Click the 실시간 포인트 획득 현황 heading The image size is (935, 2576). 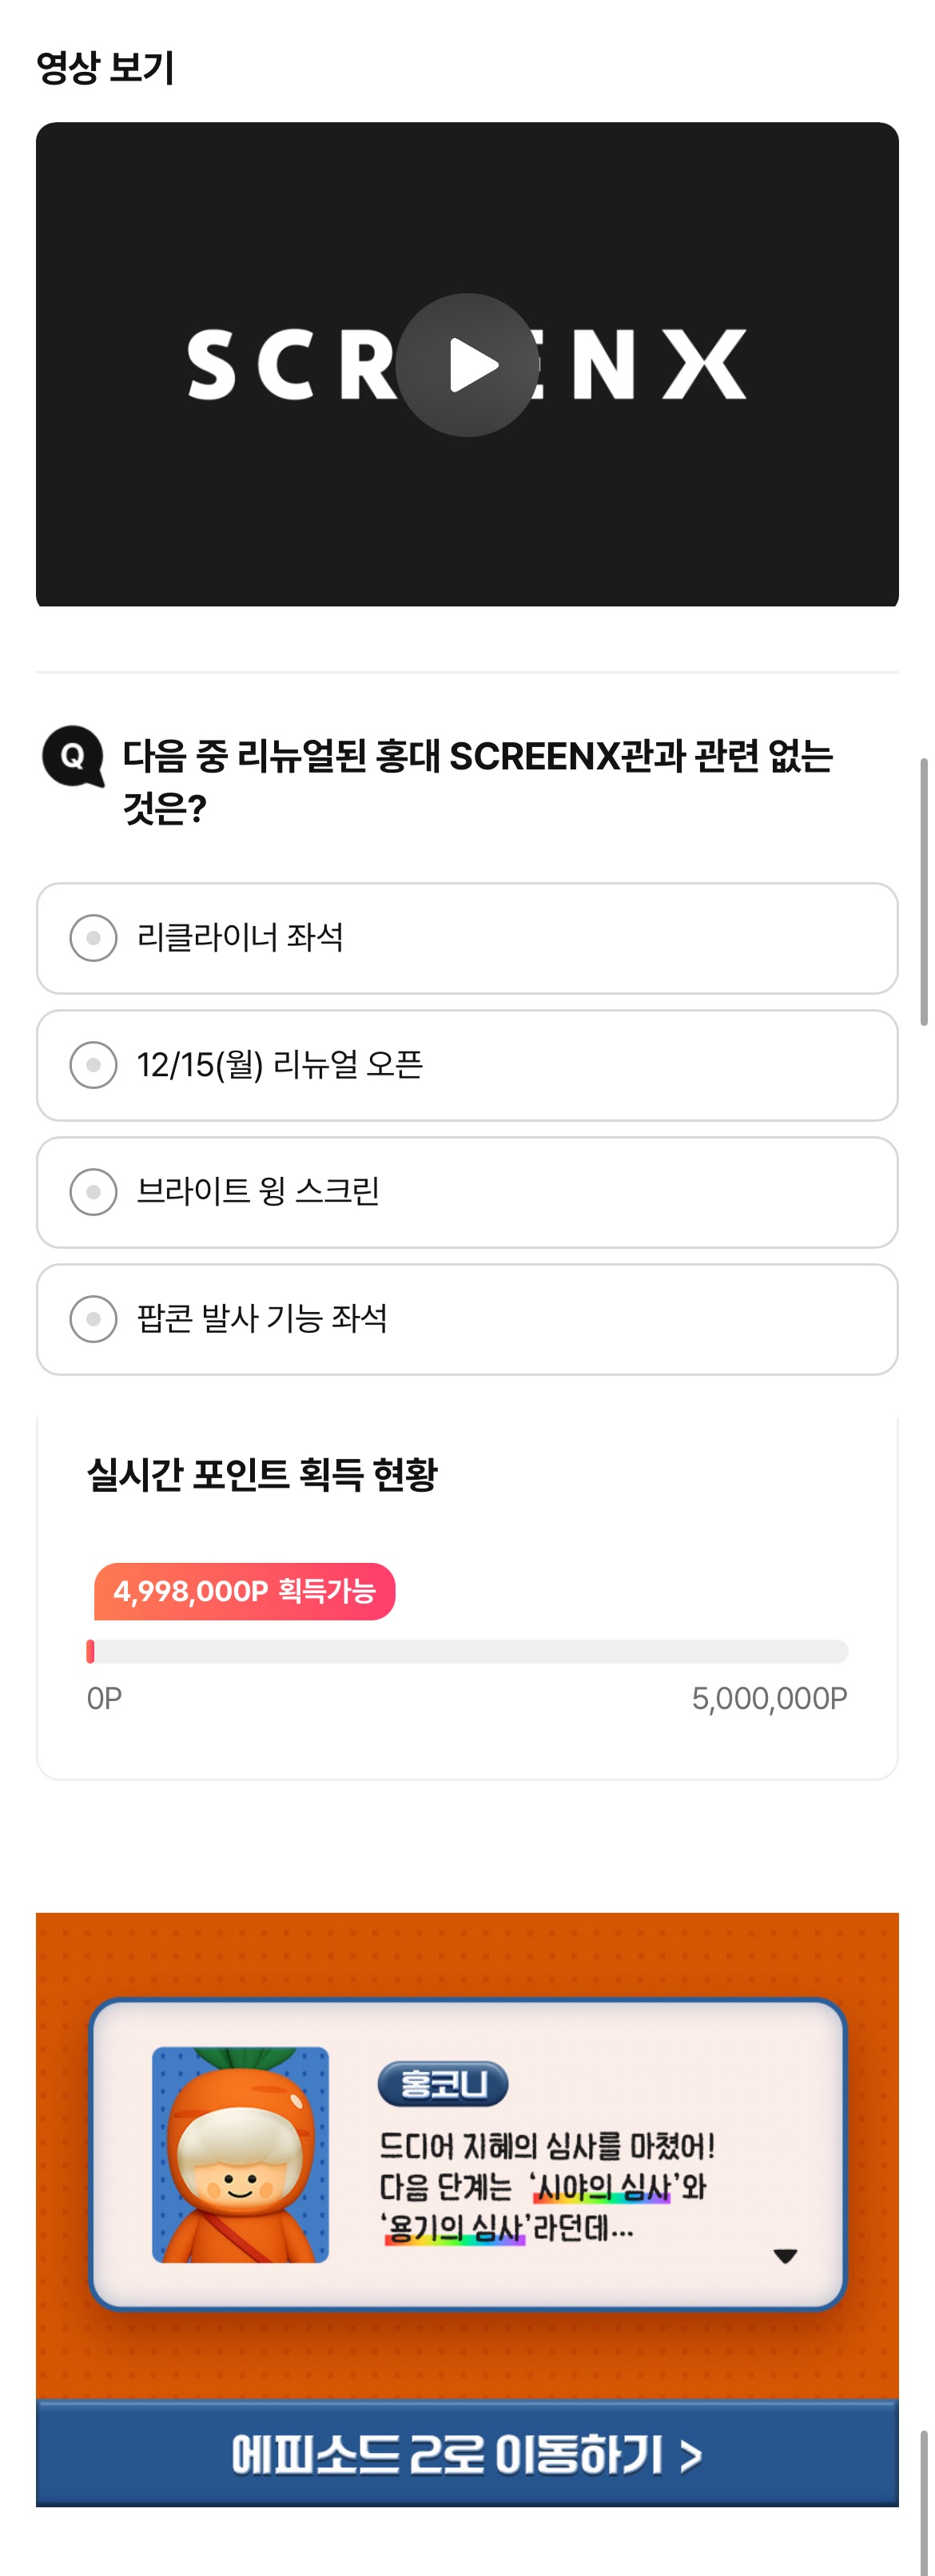coord(262,1474)
